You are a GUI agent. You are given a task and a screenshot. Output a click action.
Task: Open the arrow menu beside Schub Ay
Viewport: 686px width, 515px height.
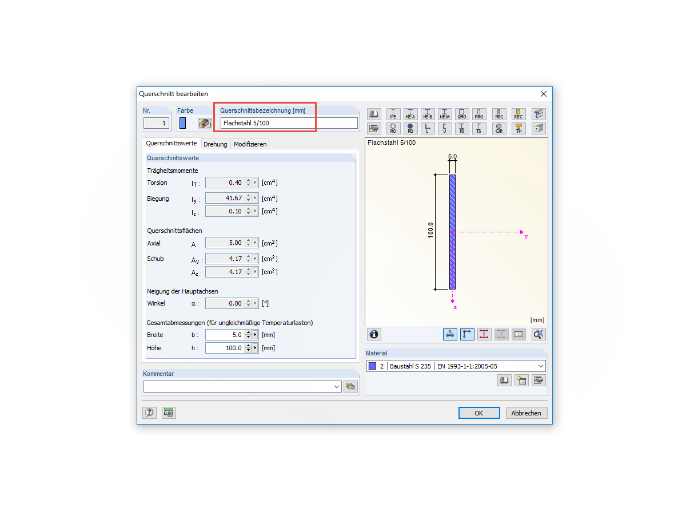pos(256,259)
